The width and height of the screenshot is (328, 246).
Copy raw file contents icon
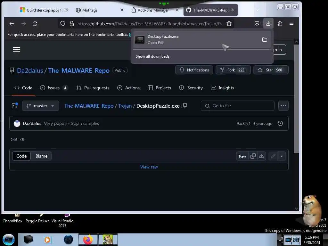click(253, 156)
